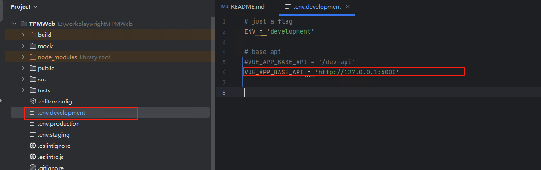Collapse the TPMWeb root folder
This screenshot has height=170, width=541.
coord(14,24)
